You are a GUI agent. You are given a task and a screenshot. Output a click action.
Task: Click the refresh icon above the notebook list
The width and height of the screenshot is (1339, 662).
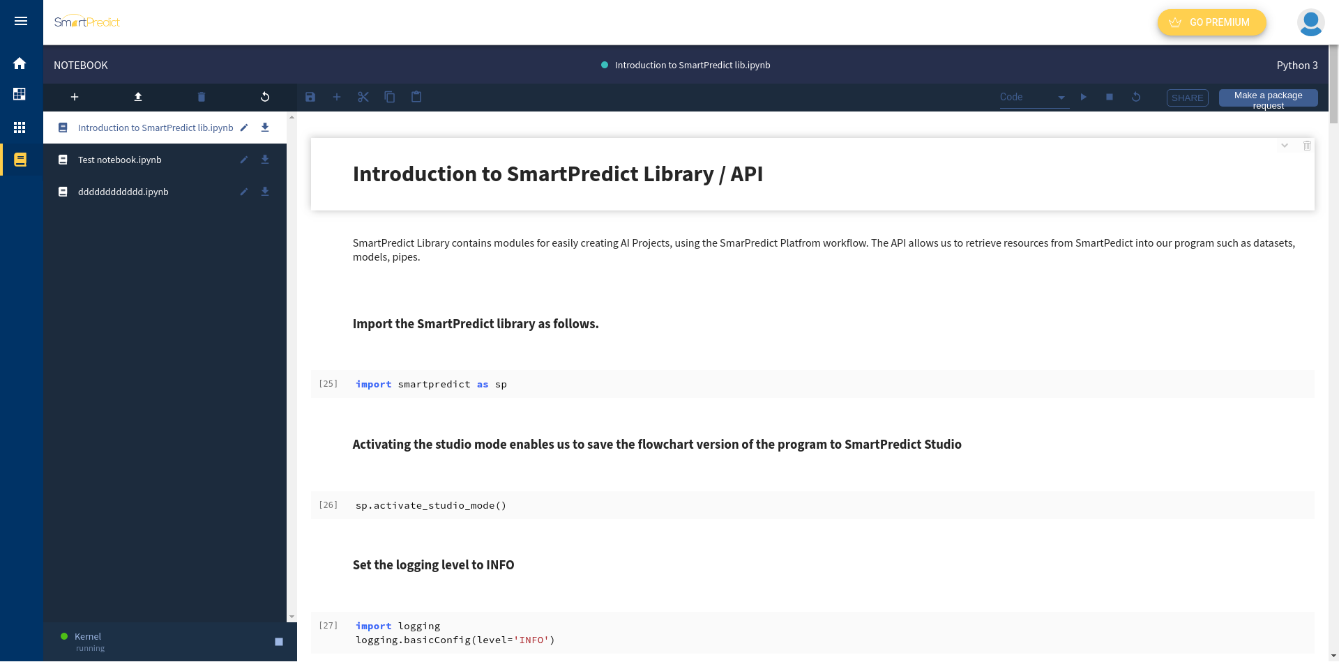[265, 97]
